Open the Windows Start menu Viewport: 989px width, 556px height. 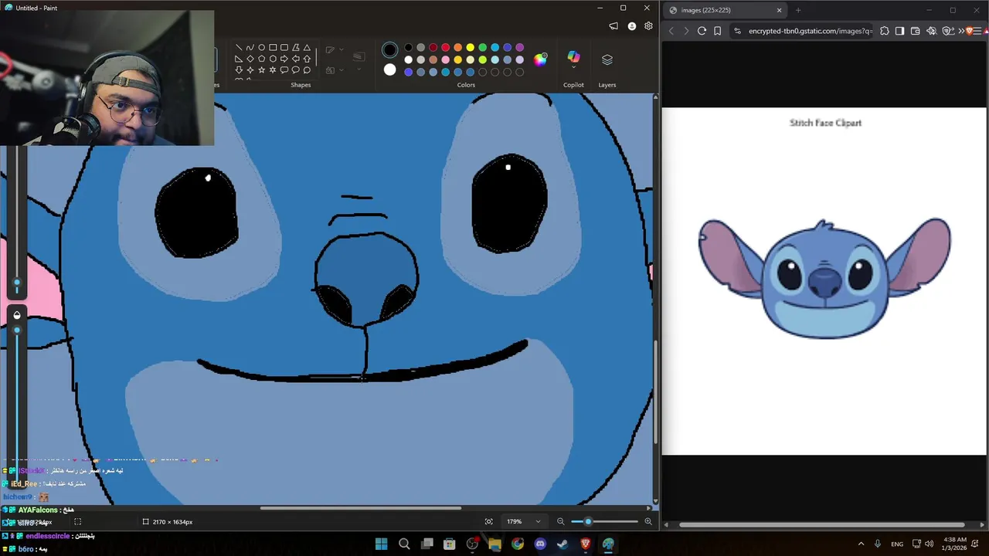(x=381, y=544)
